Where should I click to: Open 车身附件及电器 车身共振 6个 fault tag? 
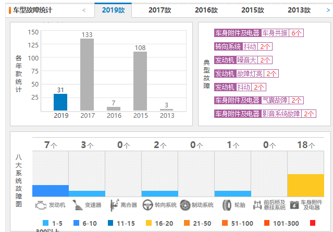point(259,33)
